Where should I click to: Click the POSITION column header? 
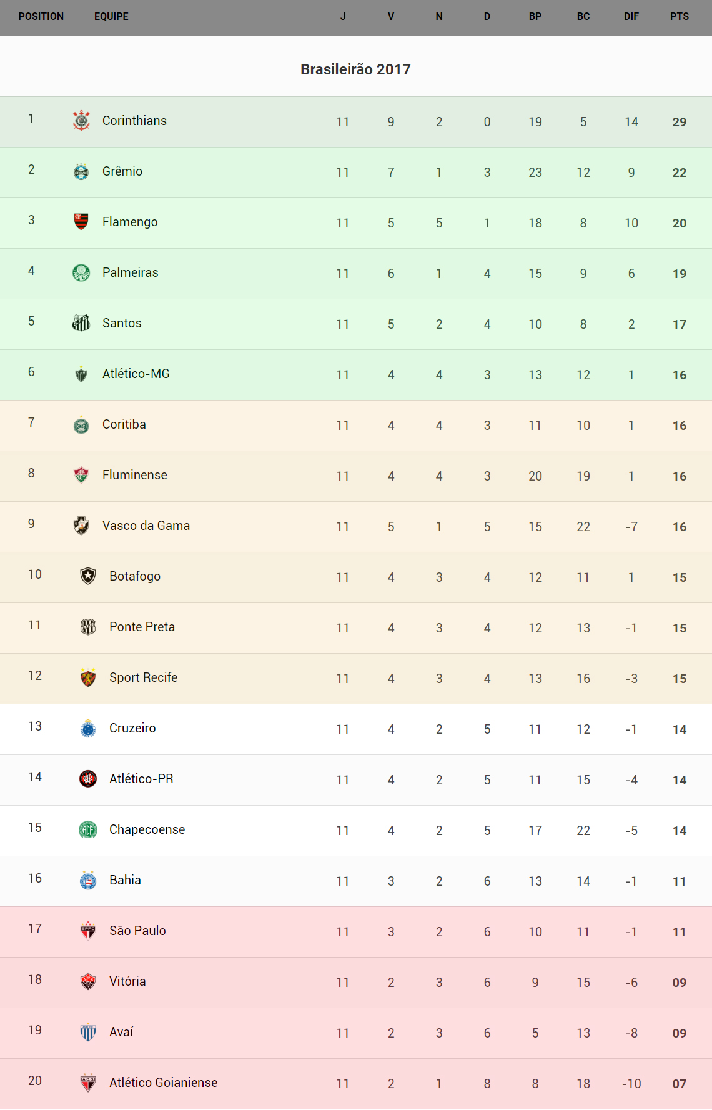41,17
